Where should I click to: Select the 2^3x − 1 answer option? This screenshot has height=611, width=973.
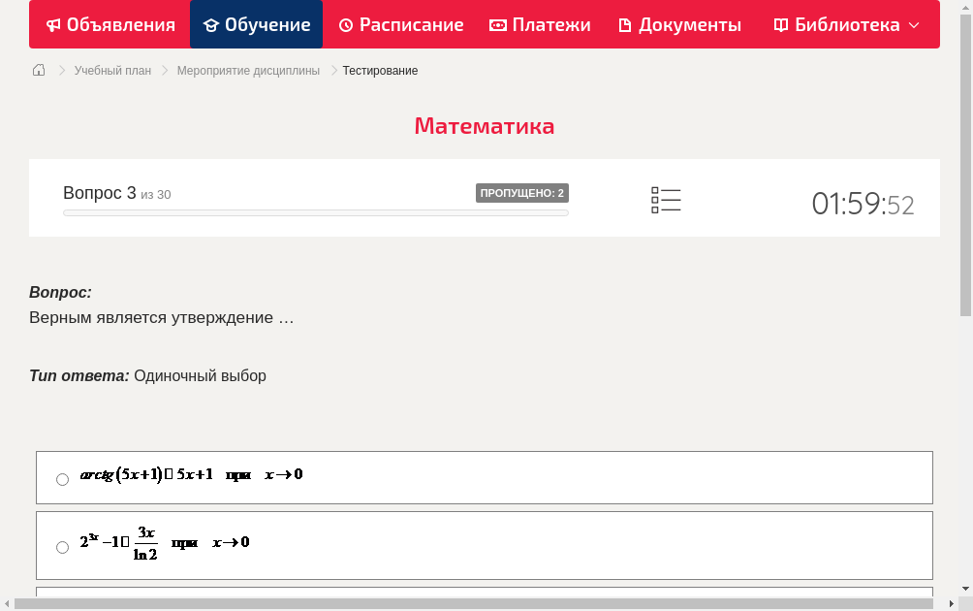(62, 547)
